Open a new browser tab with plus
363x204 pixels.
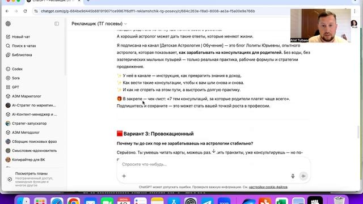tap(88, 1)
